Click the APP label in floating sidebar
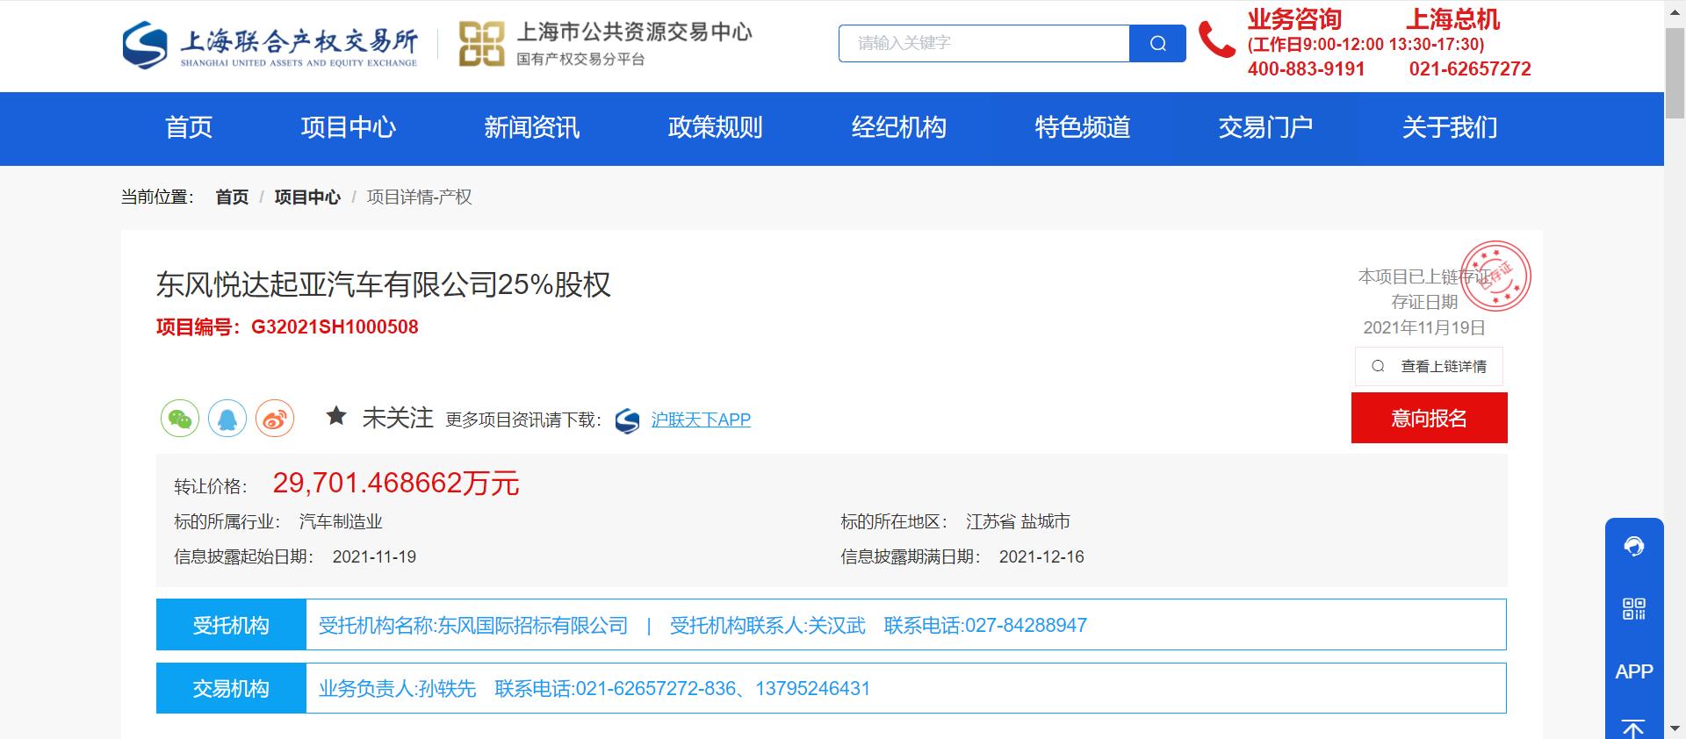This screenshot has height=739, width=1686. click(x=1633, y=671)
